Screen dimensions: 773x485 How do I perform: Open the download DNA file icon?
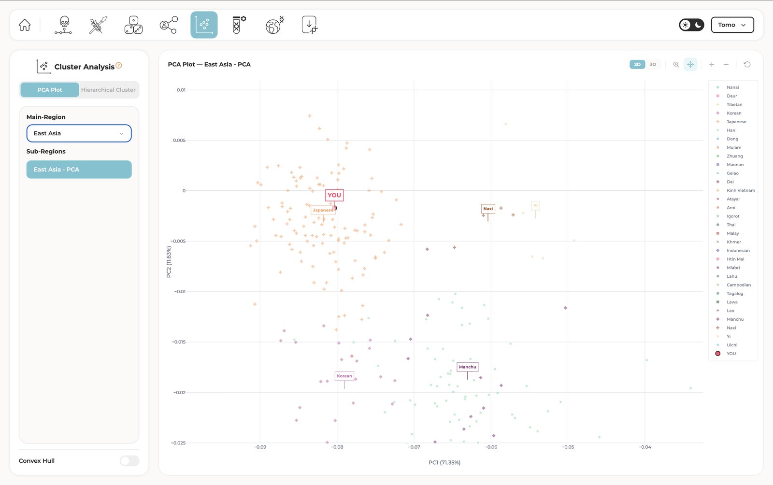[x=309, y=25]
